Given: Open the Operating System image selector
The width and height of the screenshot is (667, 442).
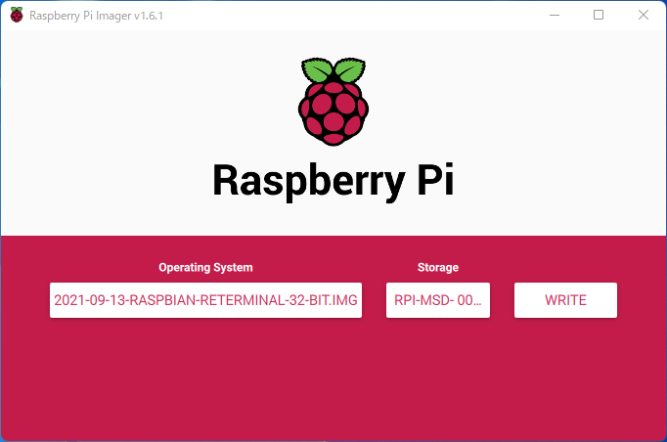Looking at the screenshot, I should coord(206,300).
